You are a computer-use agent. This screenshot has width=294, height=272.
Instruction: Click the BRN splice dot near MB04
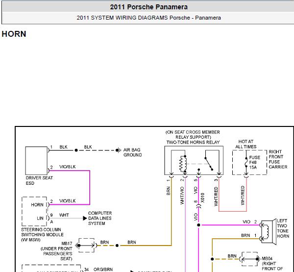212,259
